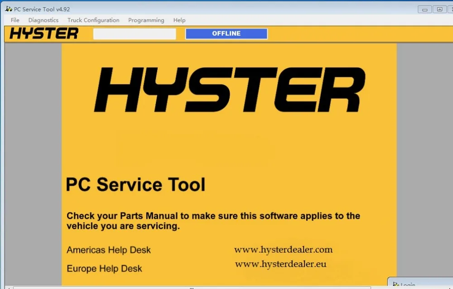Click the empty field beside the Hyster logo
Image resolution: width=453 pixels, height=289 pixels.
click(x=135, y=34)
